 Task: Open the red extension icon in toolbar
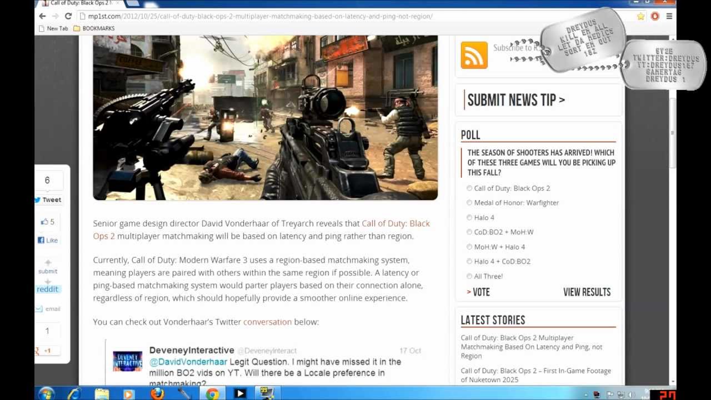coord(655,16)
